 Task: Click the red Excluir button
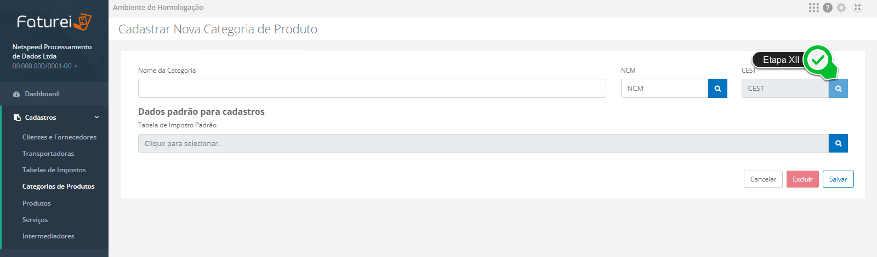click(802, 179)
